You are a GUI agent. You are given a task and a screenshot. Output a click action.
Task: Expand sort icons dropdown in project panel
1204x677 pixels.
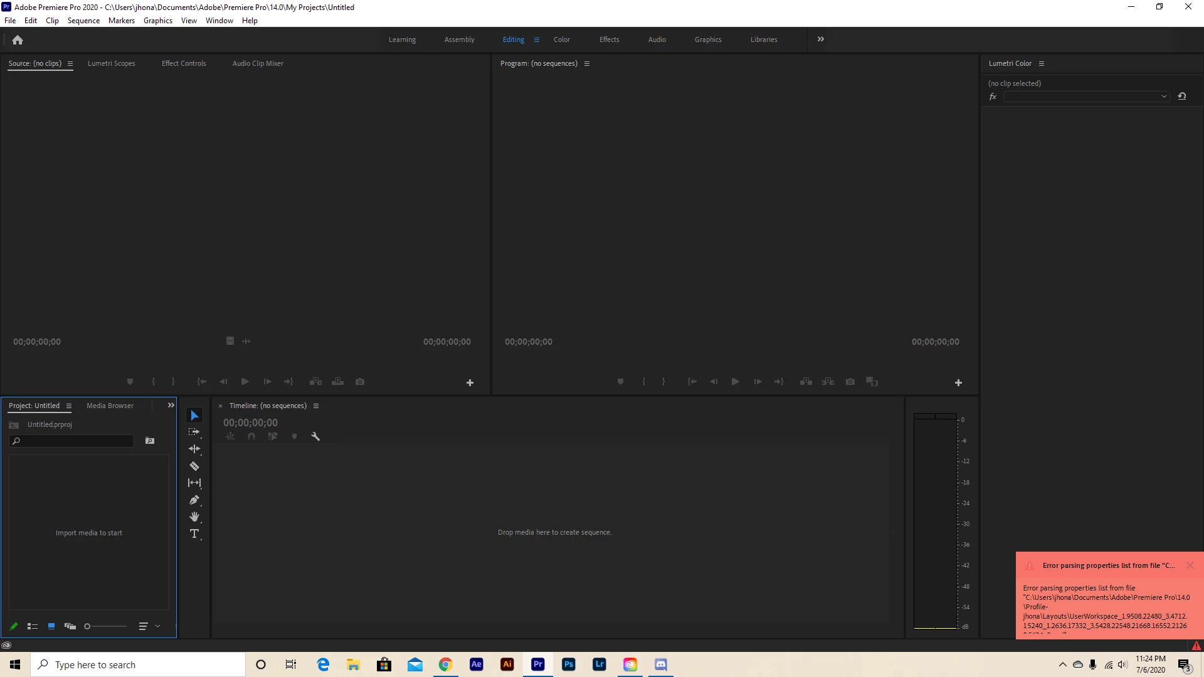coord(158,626)
